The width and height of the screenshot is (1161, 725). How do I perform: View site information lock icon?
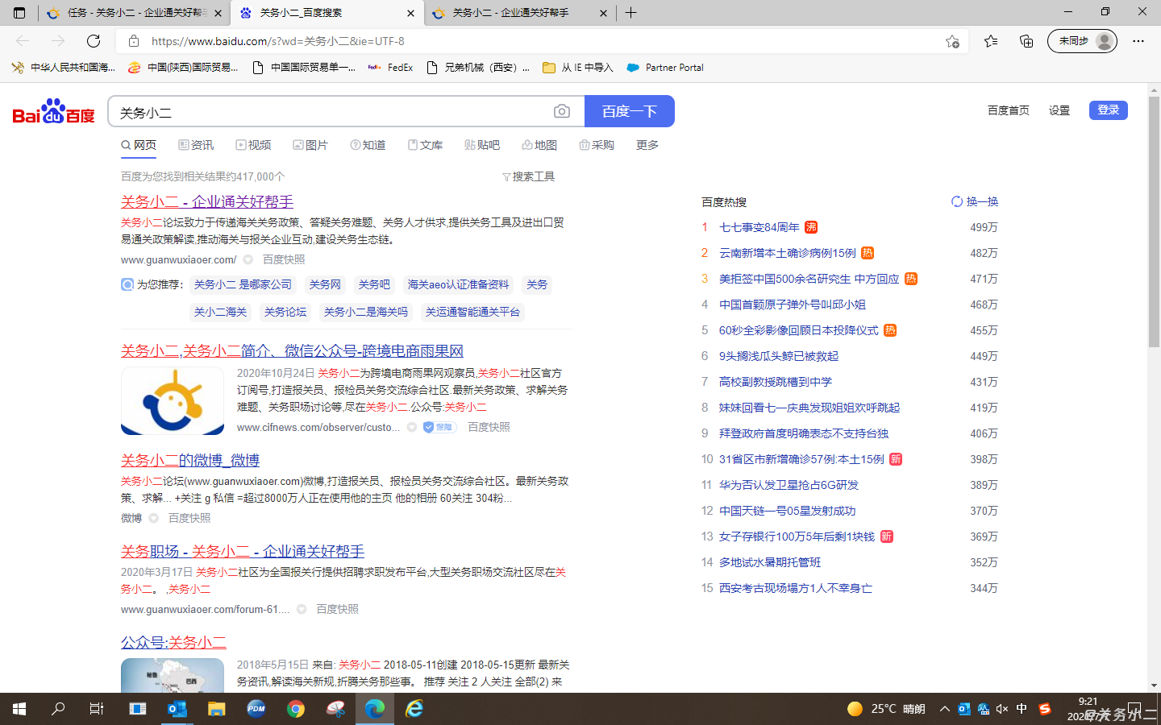coord(134,41)
